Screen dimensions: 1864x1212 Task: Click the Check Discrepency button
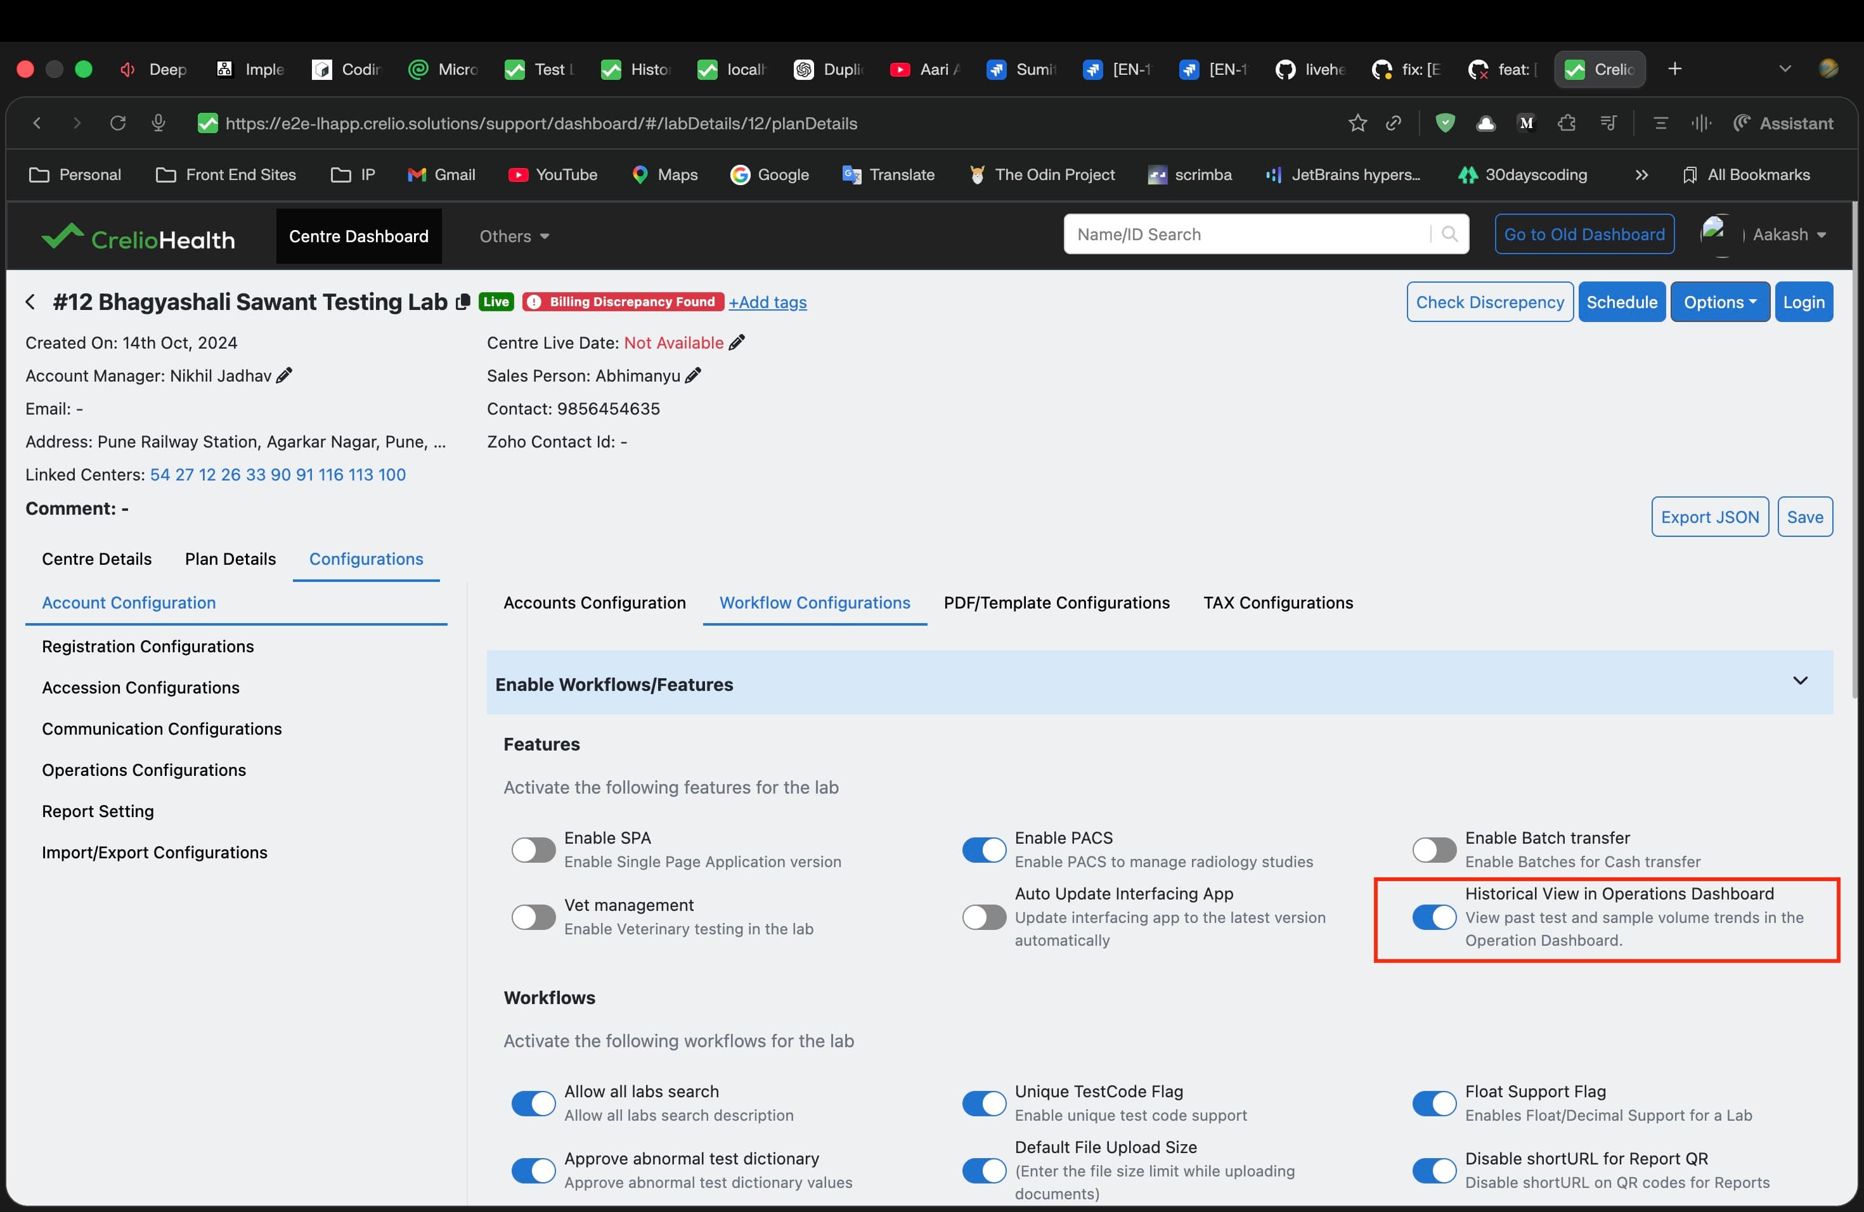tap(1490, 302)
